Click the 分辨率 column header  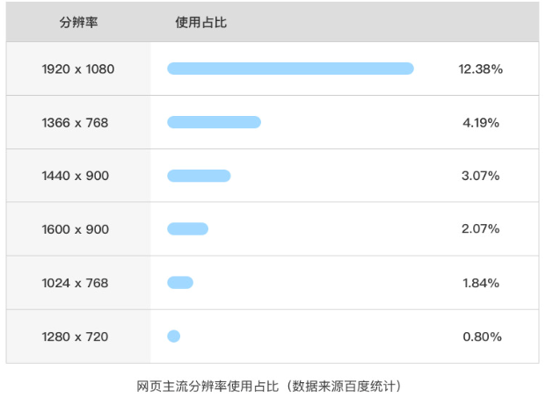(78, 22)
